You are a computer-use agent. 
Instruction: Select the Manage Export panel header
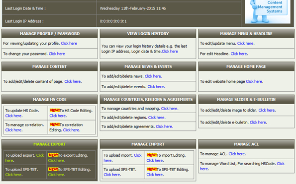(49, 144)
